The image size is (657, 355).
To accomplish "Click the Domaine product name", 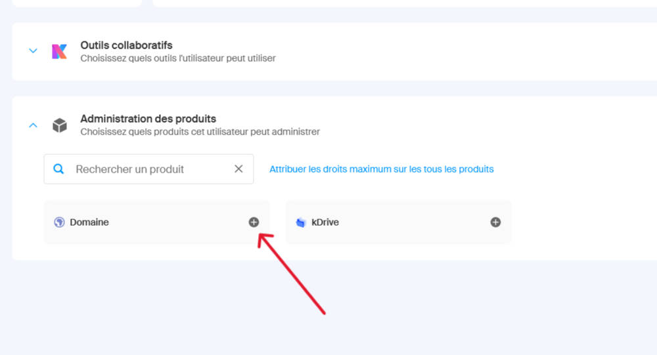I will tap(89, 222).
